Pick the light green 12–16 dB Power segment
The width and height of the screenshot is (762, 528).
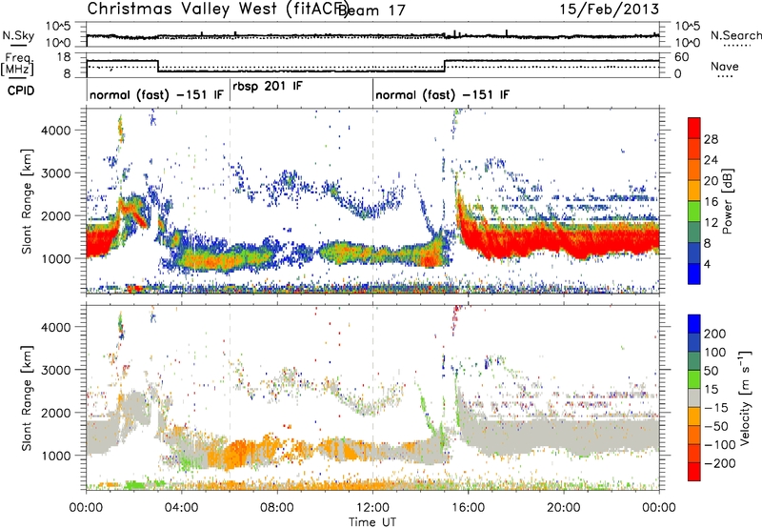point(694,212)
